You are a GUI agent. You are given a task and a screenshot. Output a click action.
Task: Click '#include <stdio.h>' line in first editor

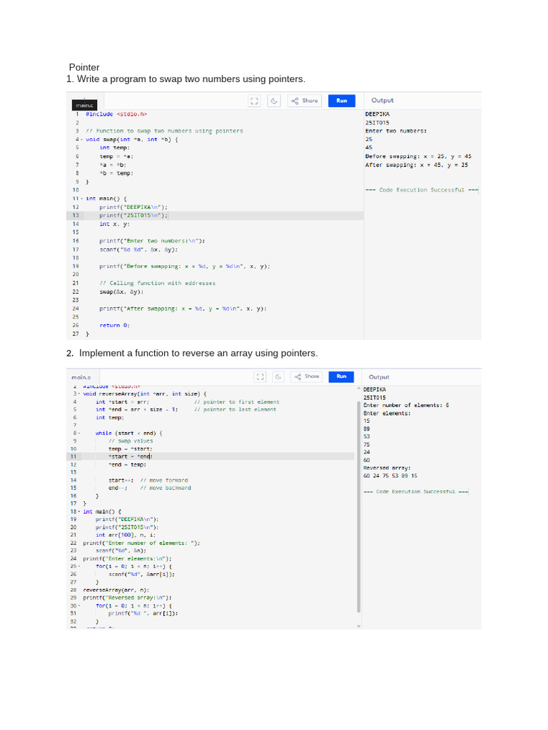point(116,114)
